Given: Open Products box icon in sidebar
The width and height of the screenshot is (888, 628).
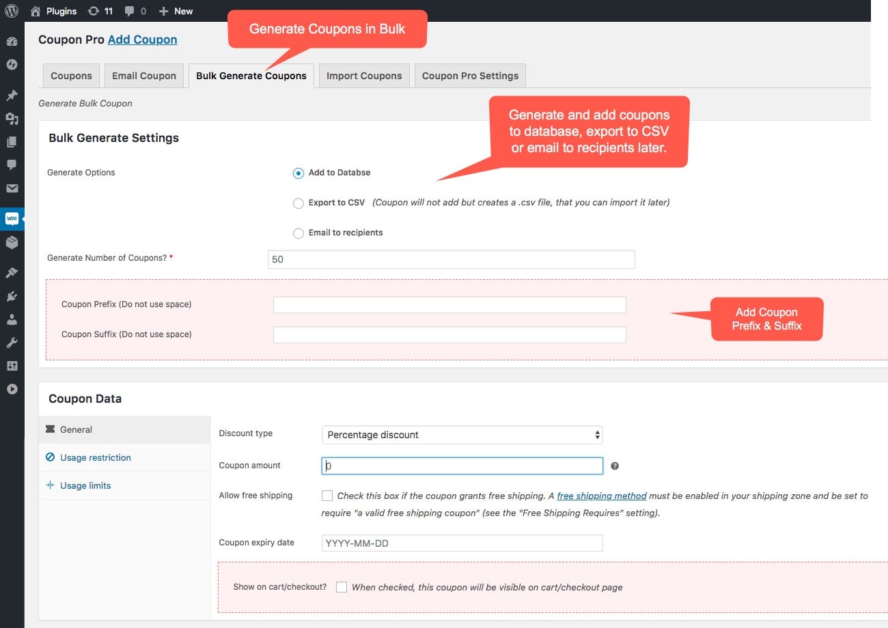Looking at the screenshot, I should click(12, 242).
